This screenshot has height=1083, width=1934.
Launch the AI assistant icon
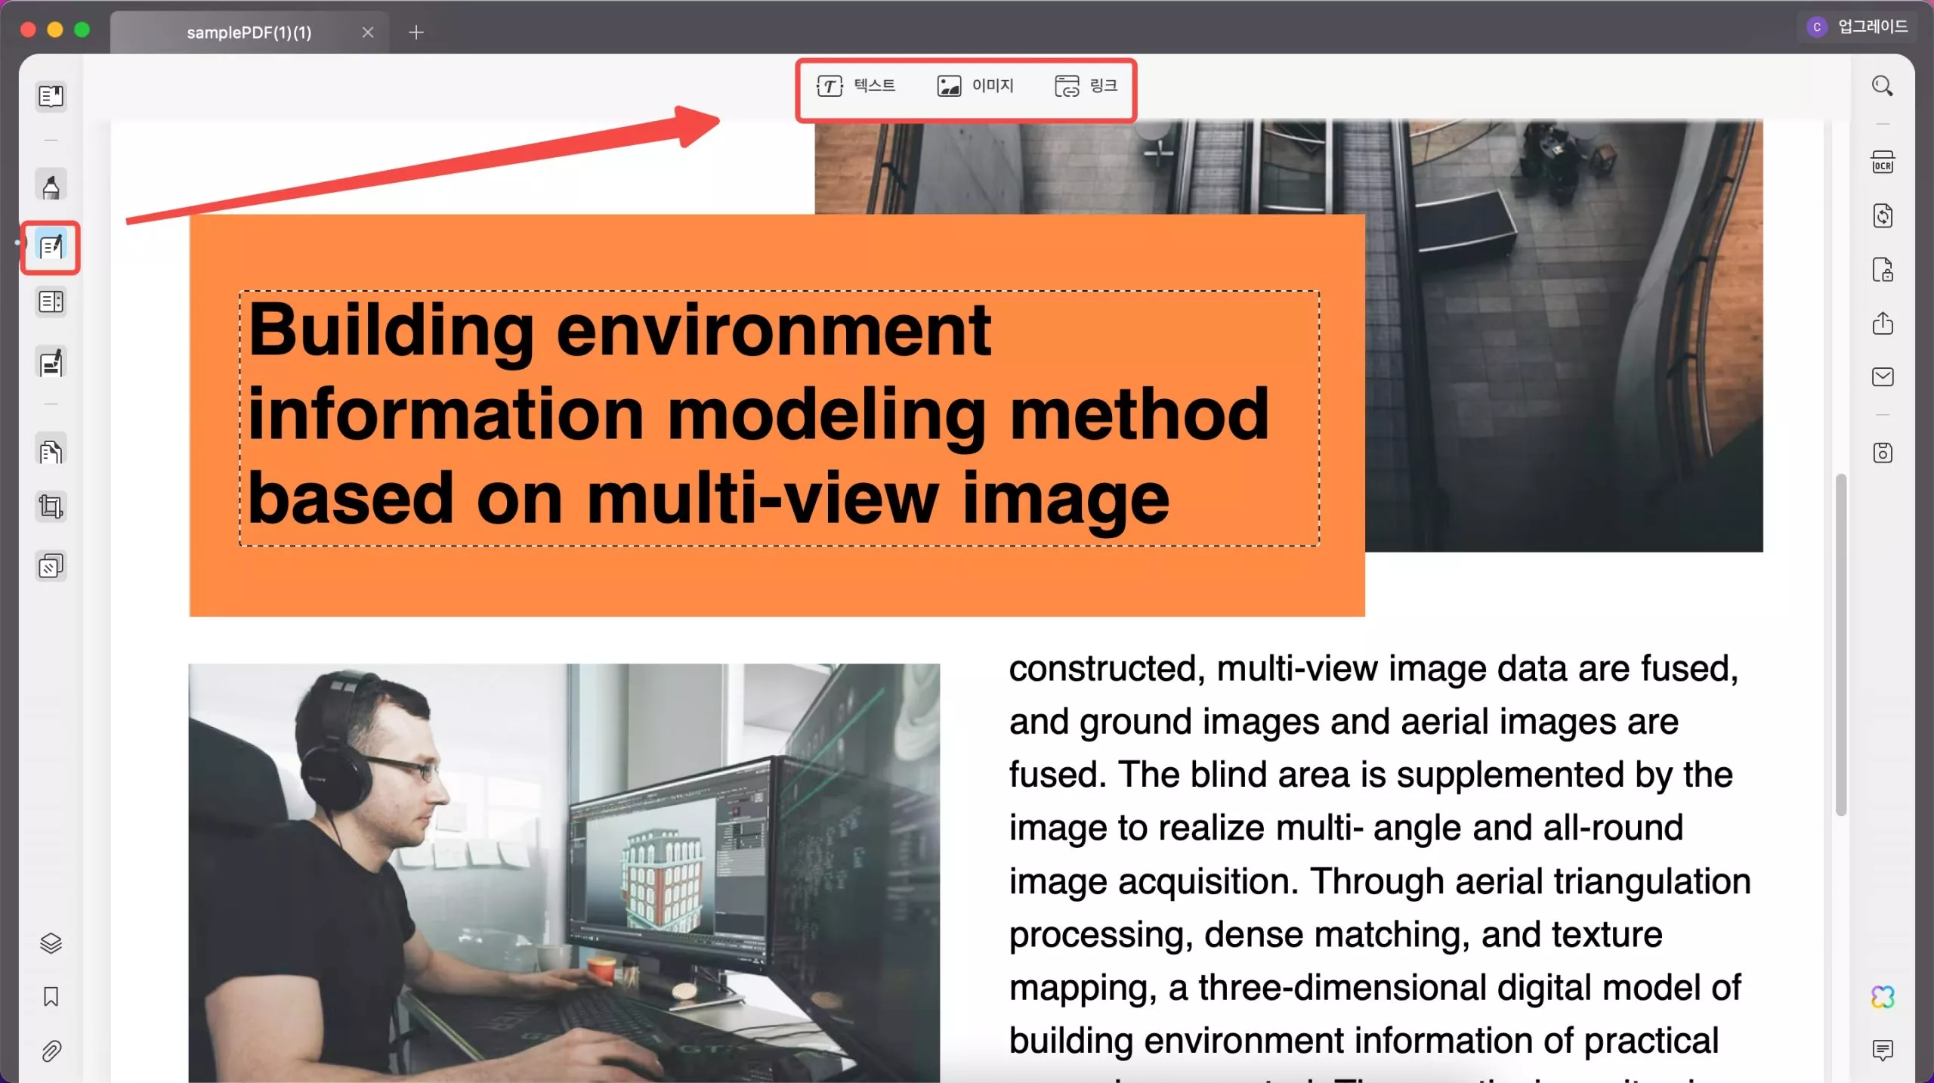pos(1882,998)
